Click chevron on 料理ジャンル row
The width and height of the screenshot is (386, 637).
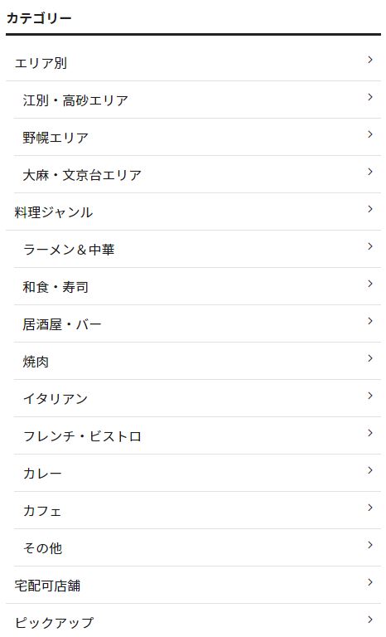(369, 209)
